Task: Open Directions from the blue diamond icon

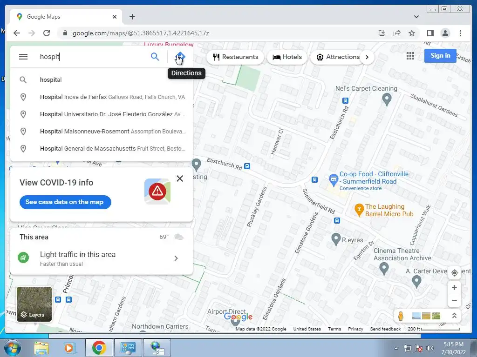Action: click(180, 56)
